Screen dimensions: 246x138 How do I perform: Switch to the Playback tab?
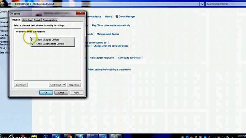click(x=16, y=20)
